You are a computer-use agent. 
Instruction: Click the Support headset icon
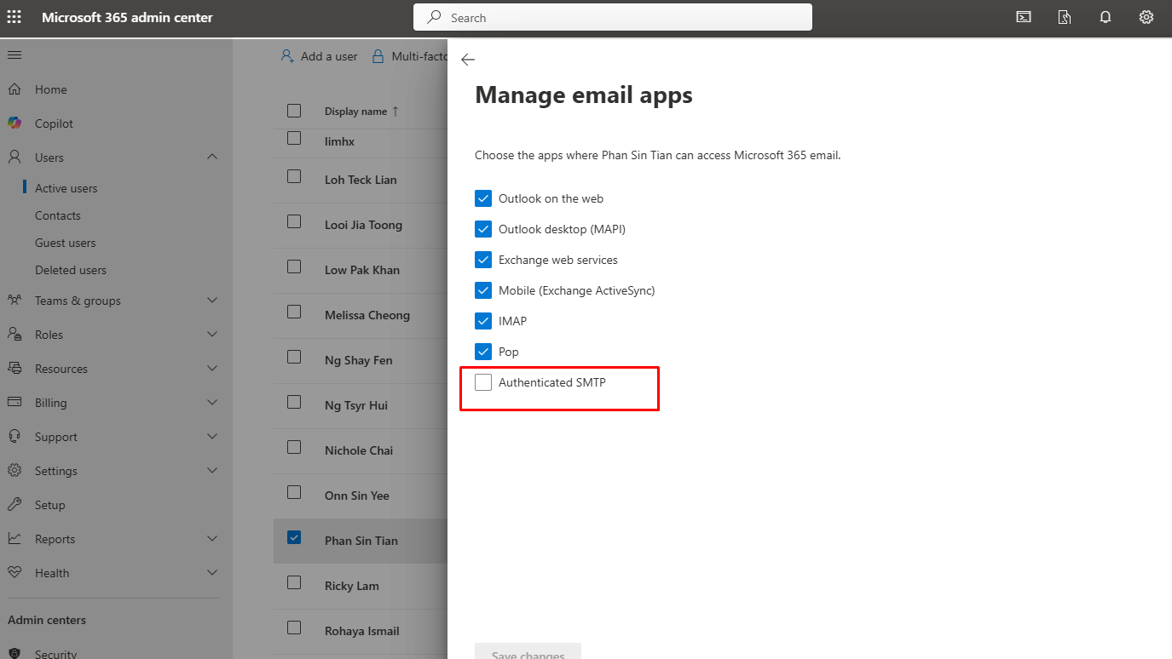14,437
